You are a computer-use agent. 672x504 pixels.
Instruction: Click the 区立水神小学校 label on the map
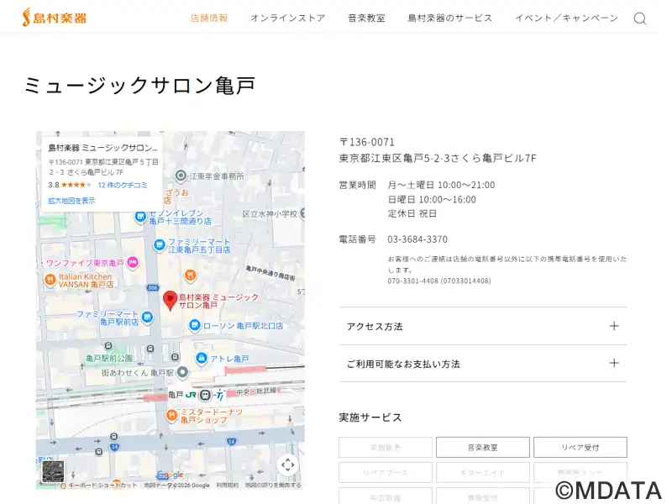pyautogui.click(x=270, y=214)
